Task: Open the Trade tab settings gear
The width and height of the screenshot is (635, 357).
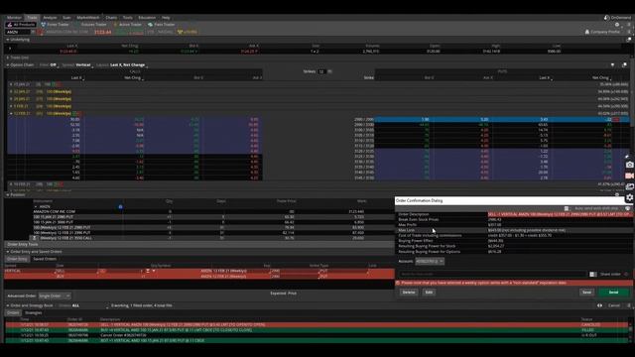Action: (x=617, y=24)
